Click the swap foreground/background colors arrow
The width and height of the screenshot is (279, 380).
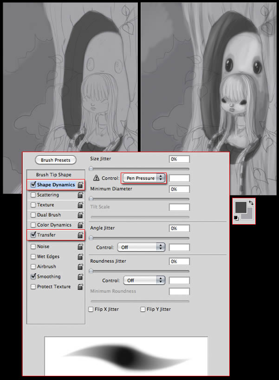tap(251, 203)
